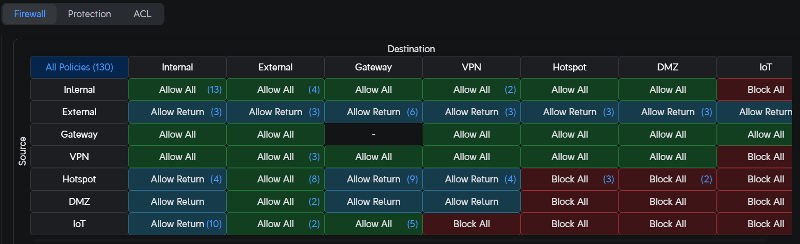Open IoT to VPN Block All cell
The image size is (800, 244).
click(472, 224)
